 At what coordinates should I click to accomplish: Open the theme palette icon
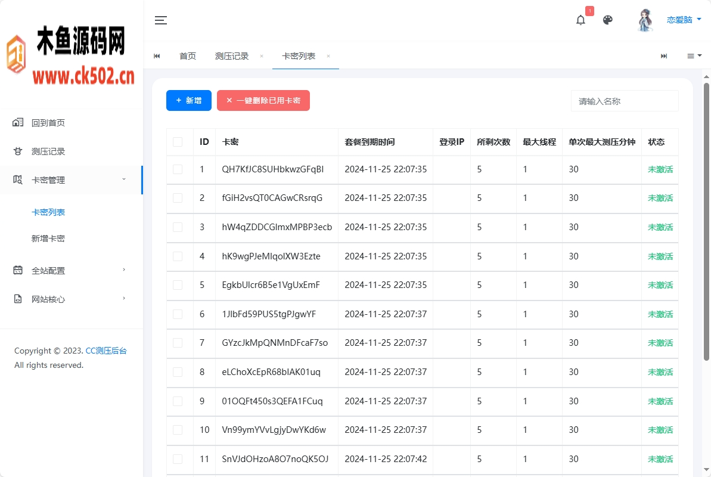(x=608, y=20)
